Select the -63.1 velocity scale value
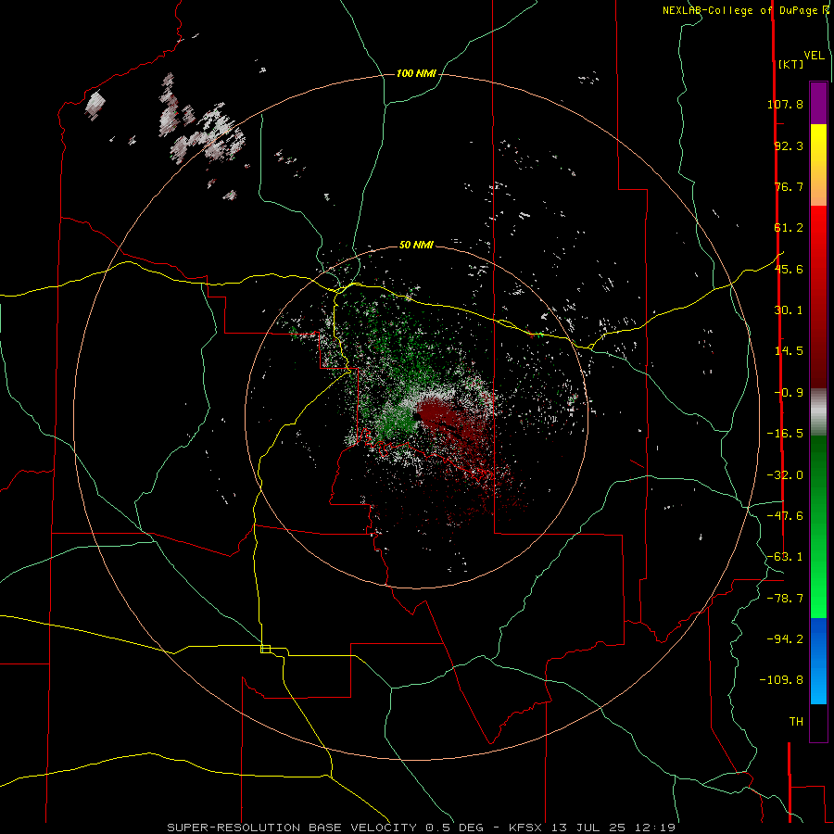This screenshot has height=834, width=834. (785, 557)
